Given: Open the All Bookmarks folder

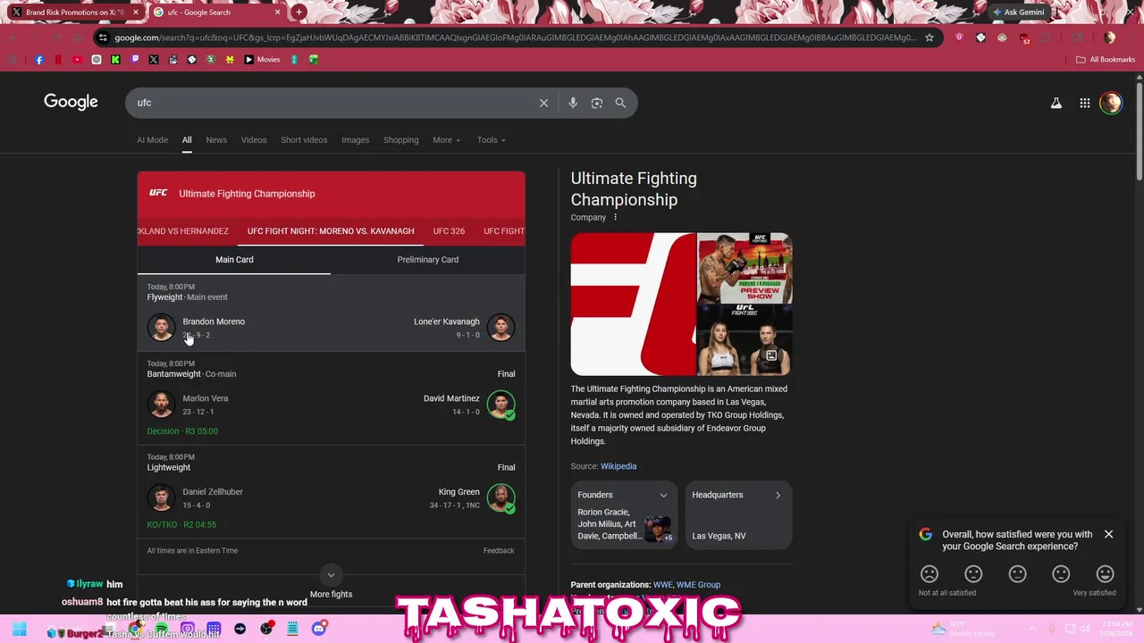Looking at the screenshot, I should point(1106,60).
